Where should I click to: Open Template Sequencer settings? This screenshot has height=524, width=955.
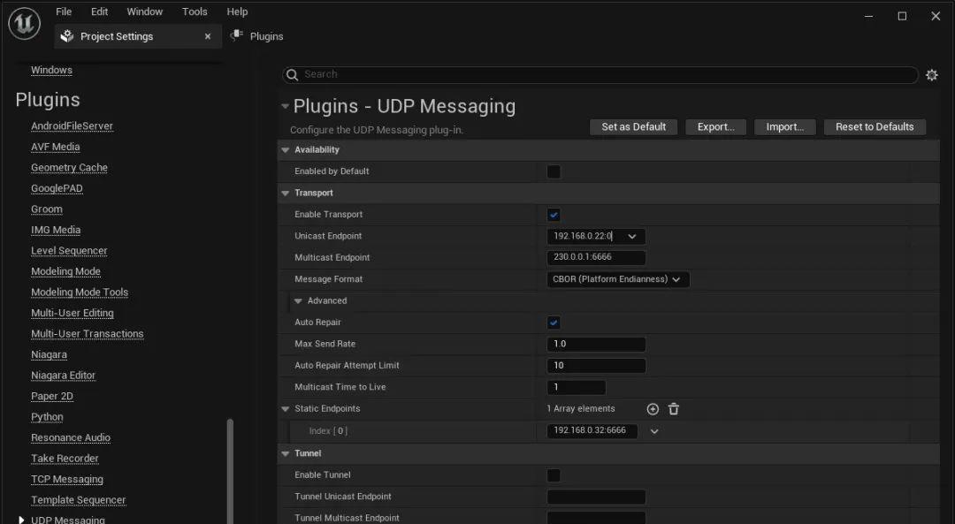pyautogui.click(x=79, y=499)
